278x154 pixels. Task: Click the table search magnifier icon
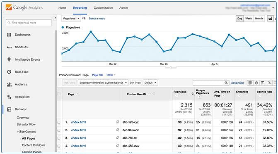pos(226,83)
